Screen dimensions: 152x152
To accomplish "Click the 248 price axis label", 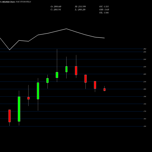I will tap(145, 59).
